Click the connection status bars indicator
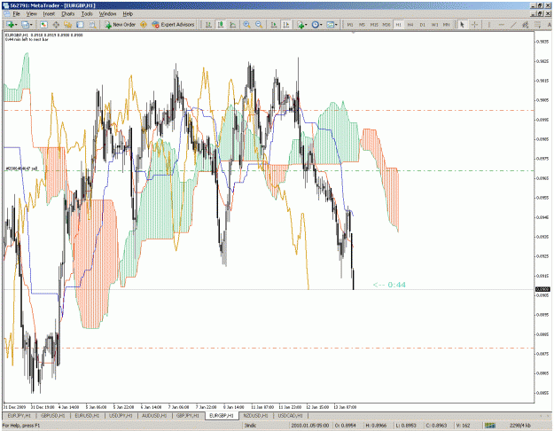The image size is (554, 431). (x=489, y=426)
